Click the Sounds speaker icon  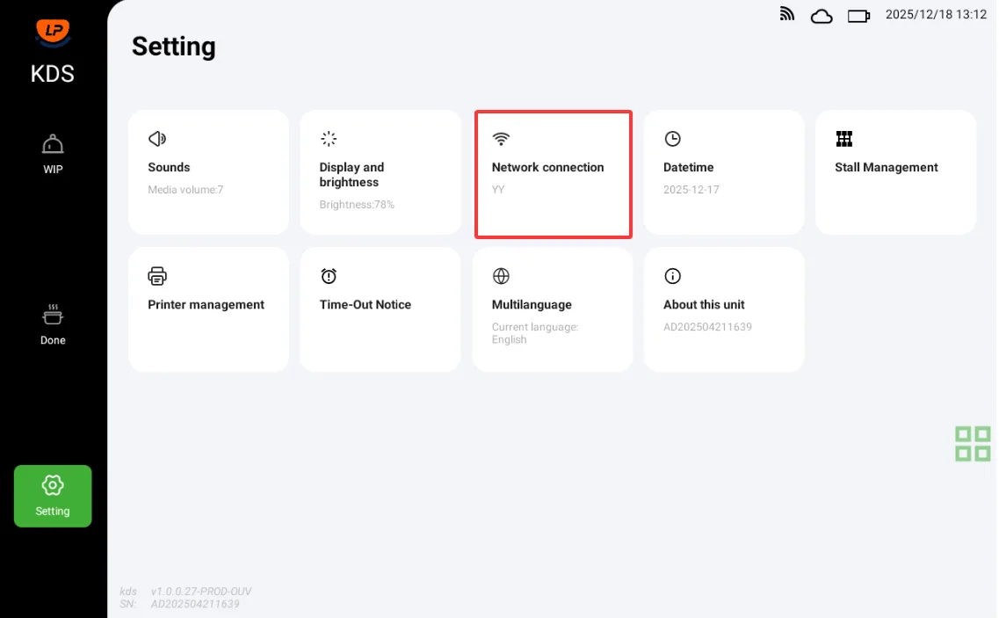click(x=156, y=138)
